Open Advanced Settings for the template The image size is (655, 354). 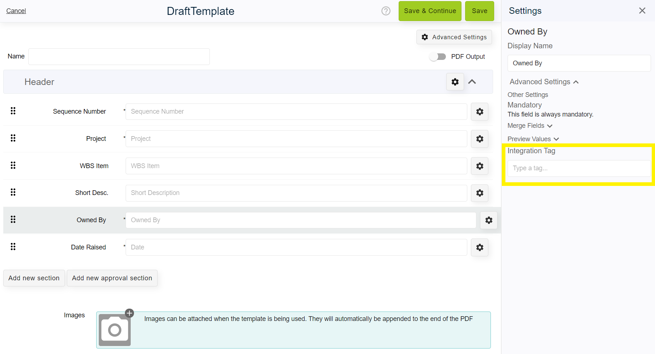tap(454, 37)
